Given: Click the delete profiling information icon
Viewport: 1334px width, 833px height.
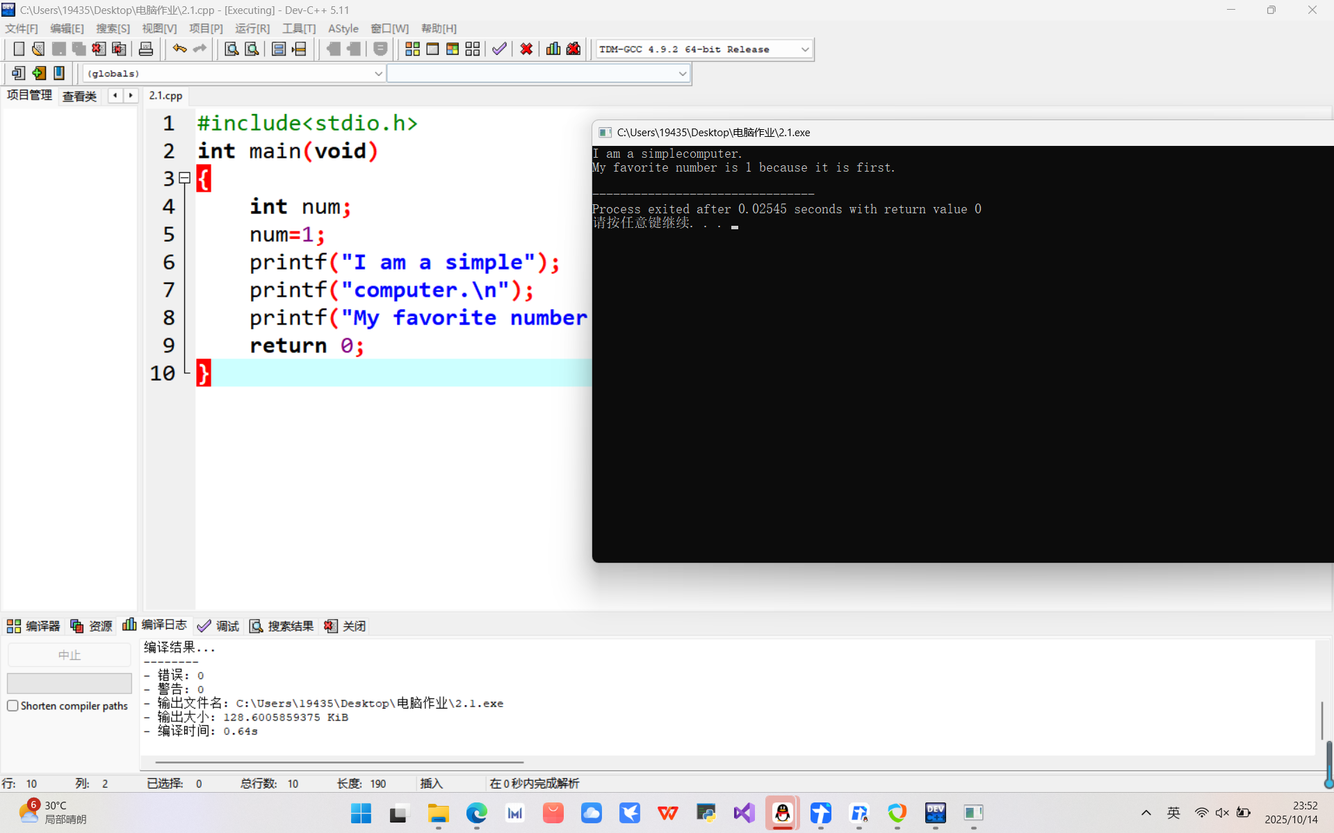Looking at the screenshot, I should (x=574, y=49).
